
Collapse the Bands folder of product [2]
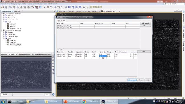pos(4,22)
